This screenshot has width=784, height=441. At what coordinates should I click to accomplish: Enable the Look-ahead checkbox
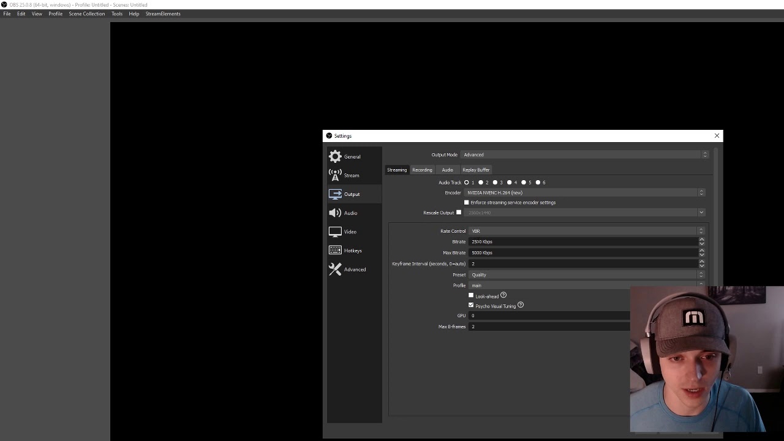[x=471, y=296]
